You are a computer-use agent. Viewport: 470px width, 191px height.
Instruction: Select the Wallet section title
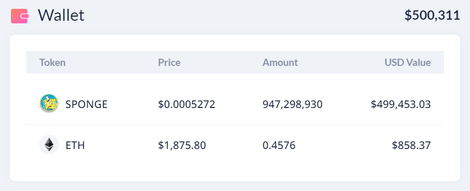pyautogui.click(x=61, y=15)
